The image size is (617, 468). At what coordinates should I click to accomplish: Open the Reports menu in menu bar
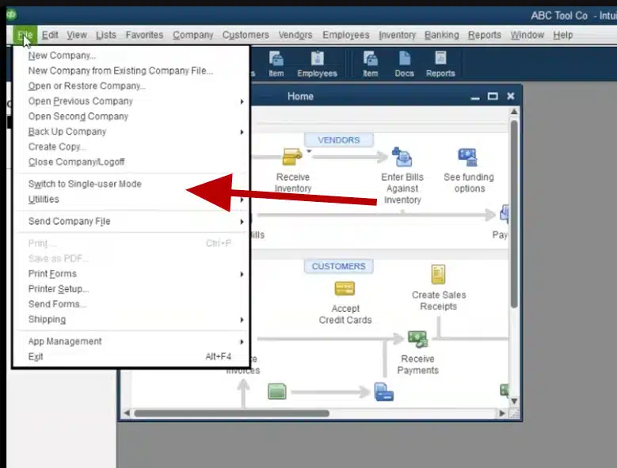tap(485, 35)
